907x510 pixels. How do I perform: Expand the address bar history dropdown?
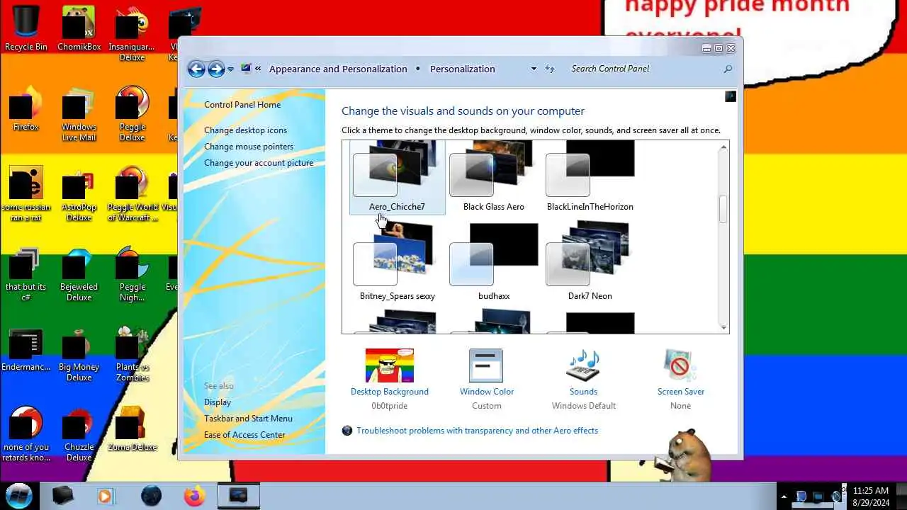click(534, 69)
